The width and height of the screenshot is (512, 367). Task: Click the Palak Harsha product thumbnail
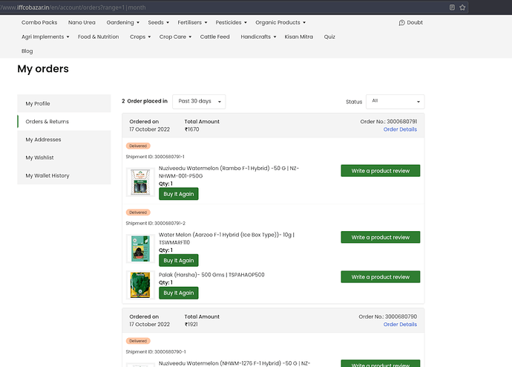click(x=140, y=285)
